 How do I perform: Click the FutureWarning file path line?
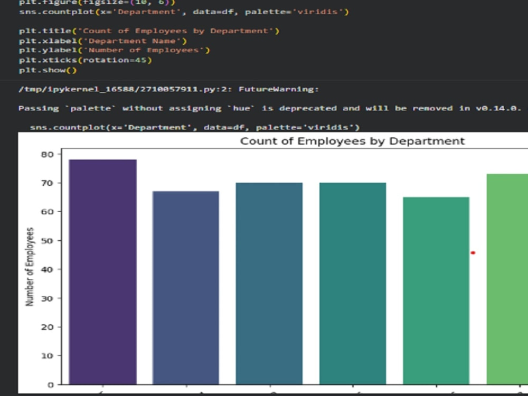coord(169,89)
